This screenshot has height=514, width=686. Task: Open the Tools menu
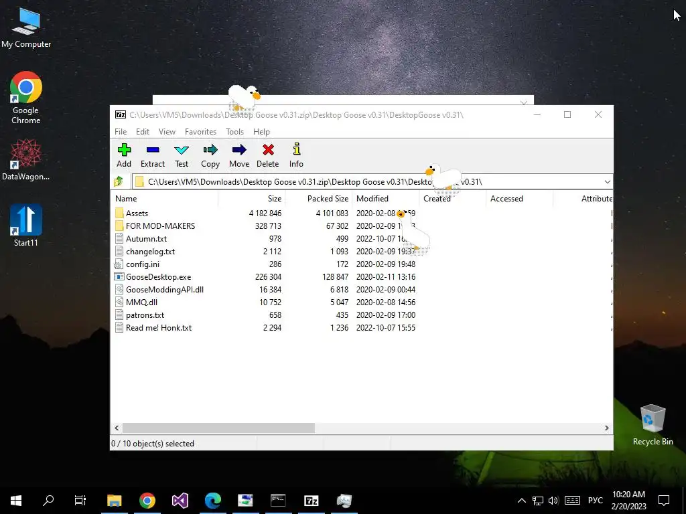tap(234, 132)
